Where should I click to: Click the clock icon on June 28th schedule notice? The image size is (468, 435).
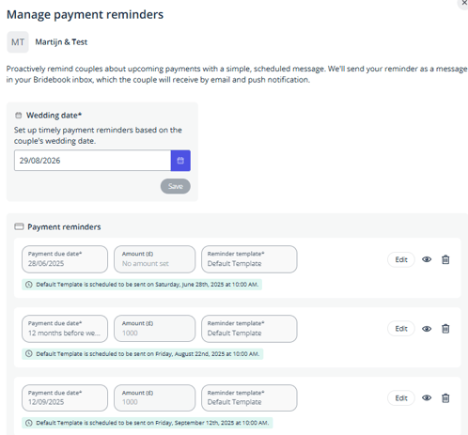click(29, 285)
